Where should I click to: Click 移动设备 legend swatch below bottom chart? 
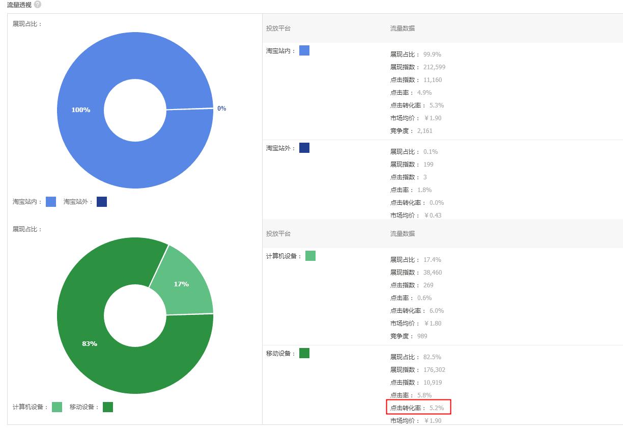pyautogui.click(x=108, y=407)
